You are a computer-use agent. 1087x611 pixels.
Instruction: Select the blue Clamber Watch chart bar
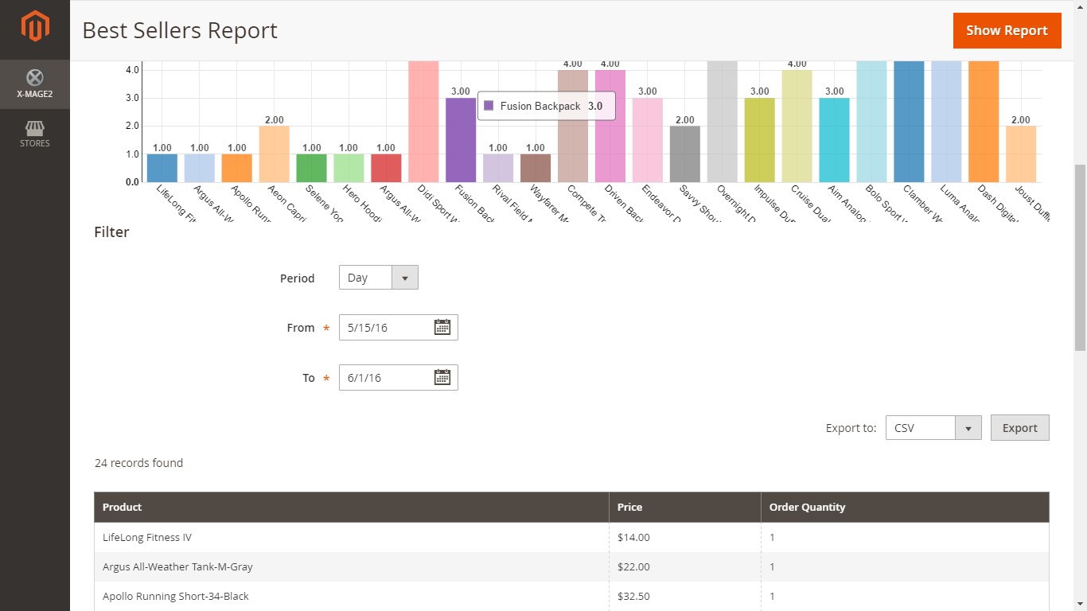(909, 122)
